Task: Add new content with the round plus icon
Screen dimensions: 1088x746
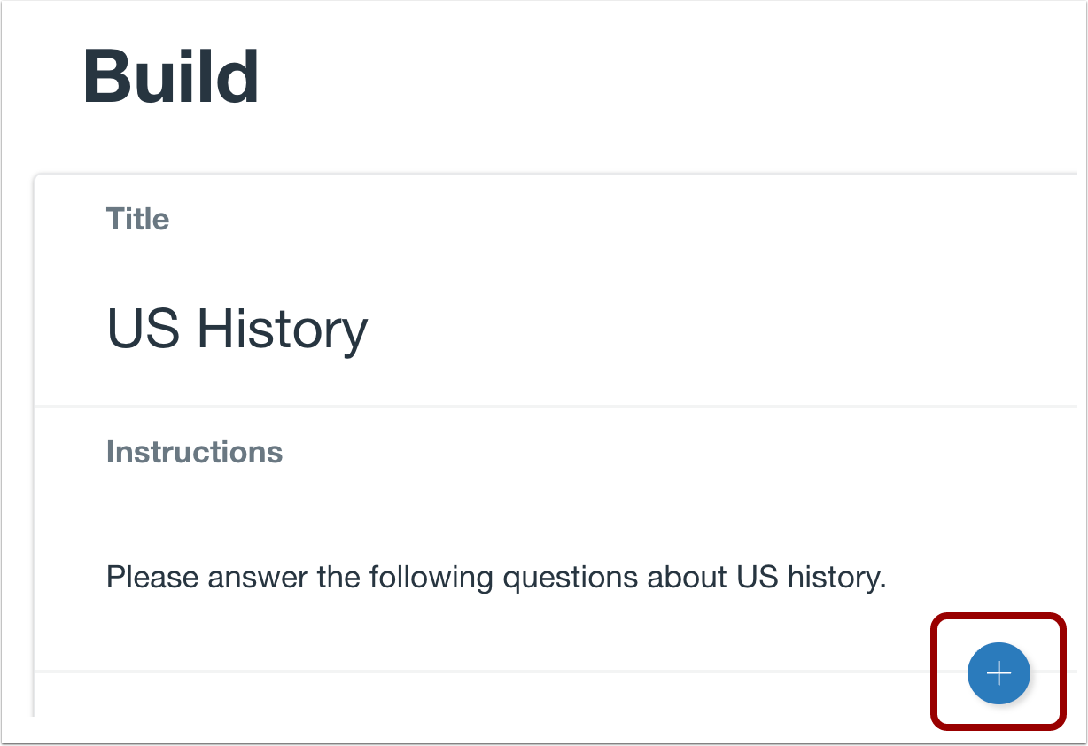Action: (x=999, y=673)
